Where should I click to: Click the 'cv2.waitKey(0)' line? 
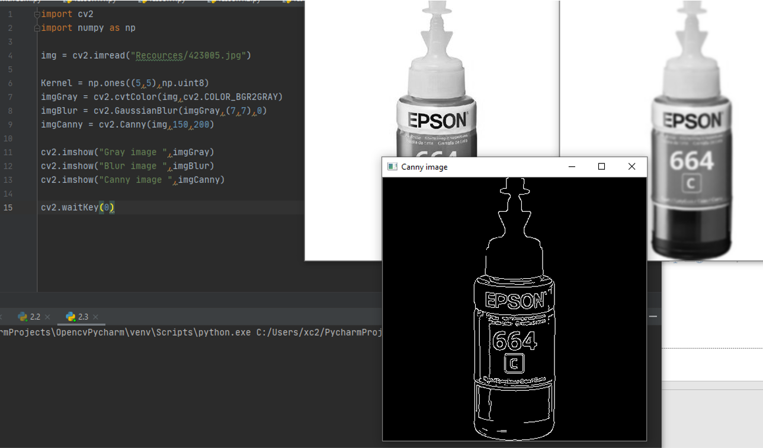[78, 208]
